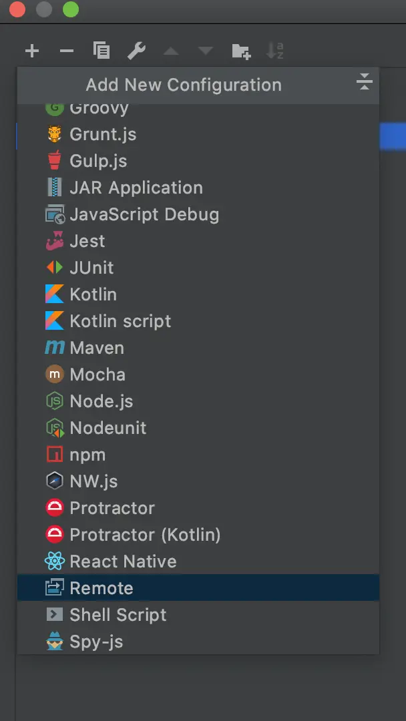Screen dimensions: 406x721
Task: Choose JavaScript Debug configuration
Action: point(198,214)
